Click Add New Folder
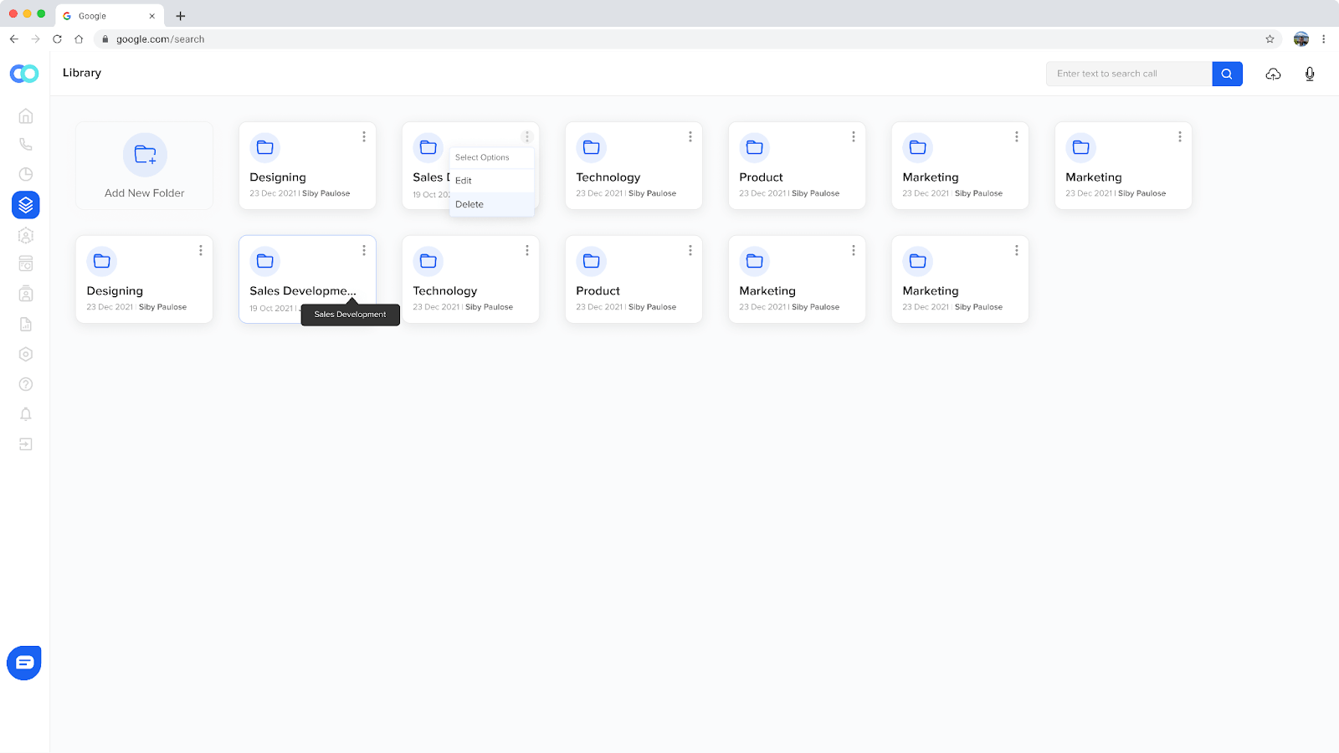This screenshot has height=753, width=1339. click(x=144, y=165)
